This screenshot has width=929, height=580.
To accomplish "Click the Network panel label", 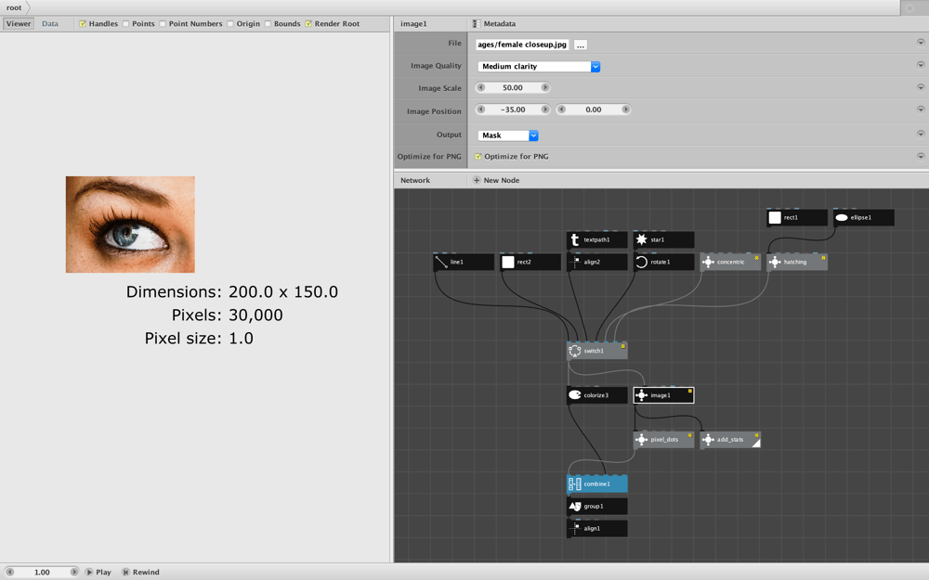I will pos(415,180).
